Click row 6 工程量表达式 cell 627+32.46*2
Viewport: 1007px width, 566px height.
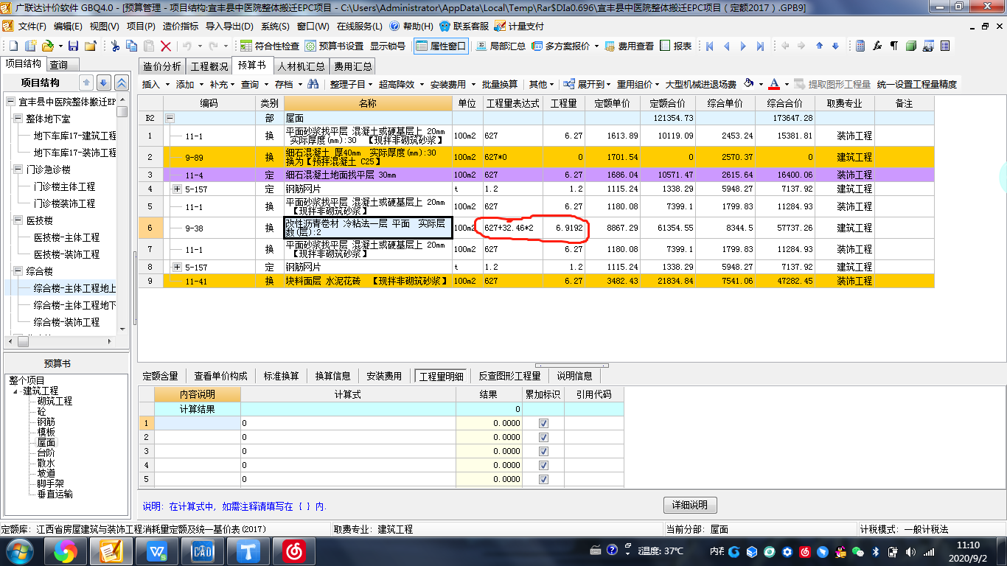[x=512, y=228]
